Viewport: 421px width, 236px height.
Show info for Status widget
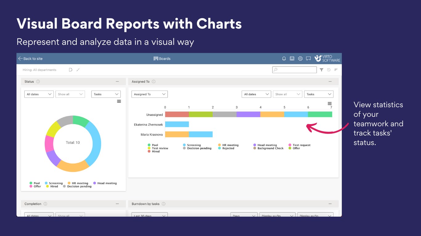38,82
